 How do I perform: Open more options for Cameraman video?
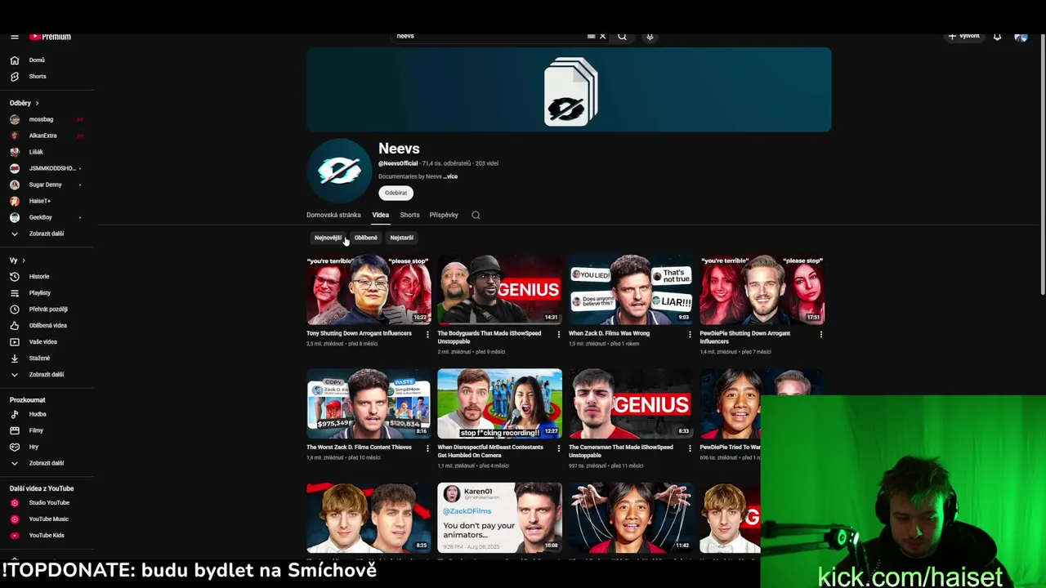pos(690,448)
